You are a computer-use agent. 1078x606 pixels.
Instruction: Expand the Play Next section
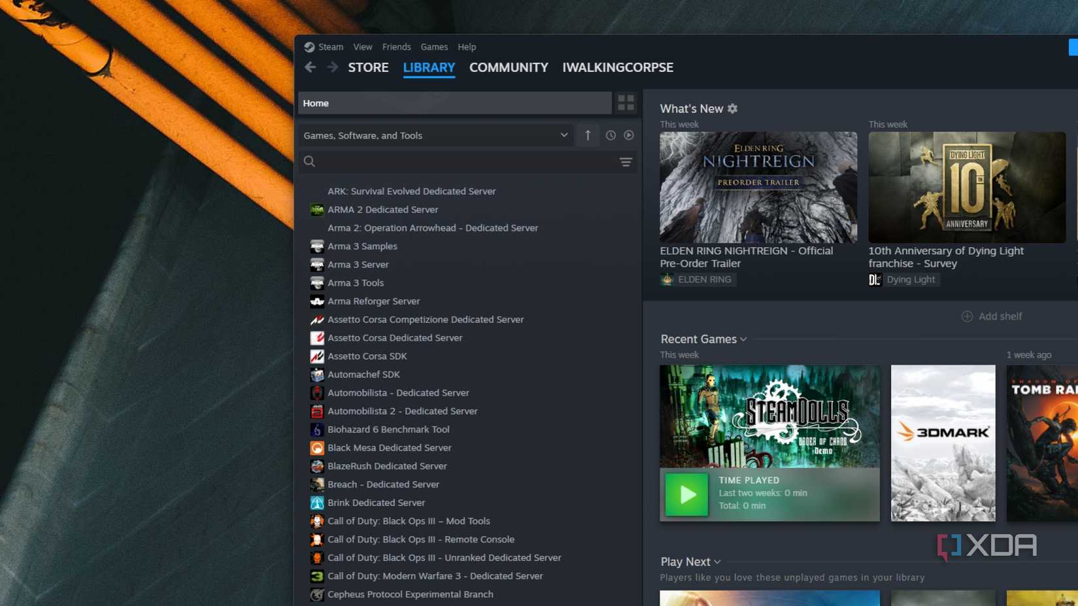tap(717, 562)
